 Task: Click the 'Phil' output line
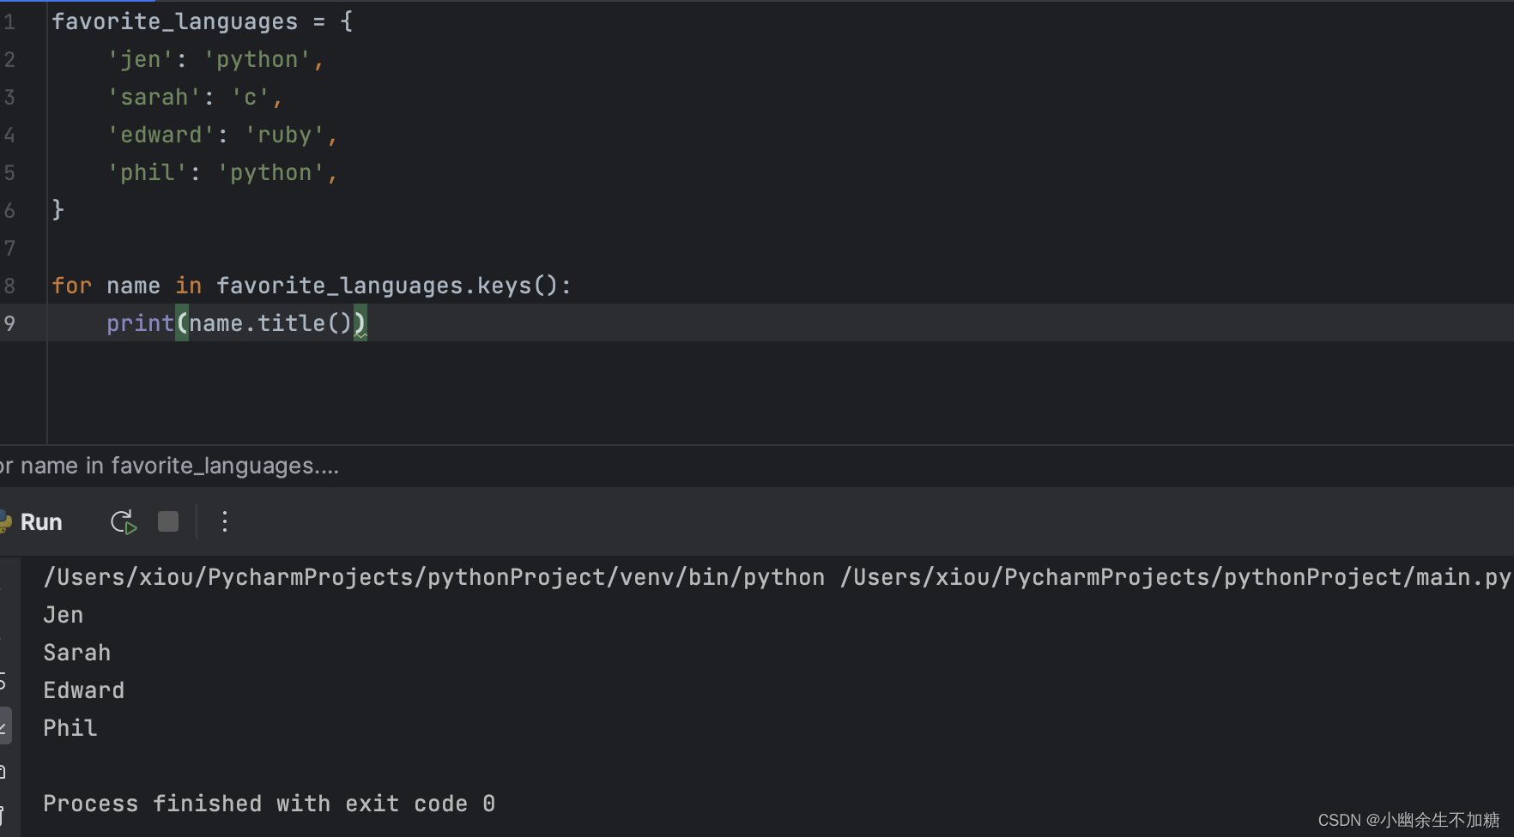[x=70, y=728]
